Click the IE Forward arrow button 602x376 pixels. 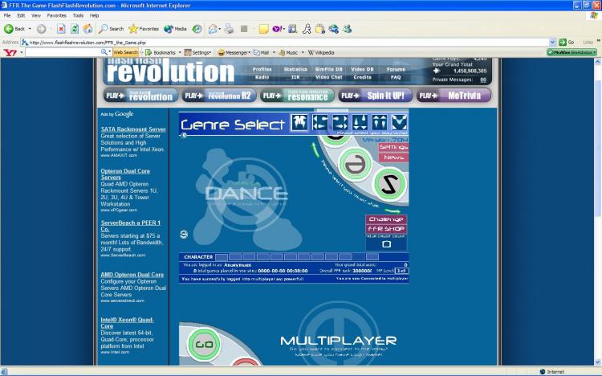(42, 29)
